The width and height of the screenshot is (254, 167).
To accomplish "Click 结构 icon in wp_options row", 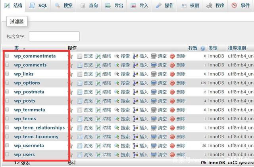I will [x=98, y=83].
